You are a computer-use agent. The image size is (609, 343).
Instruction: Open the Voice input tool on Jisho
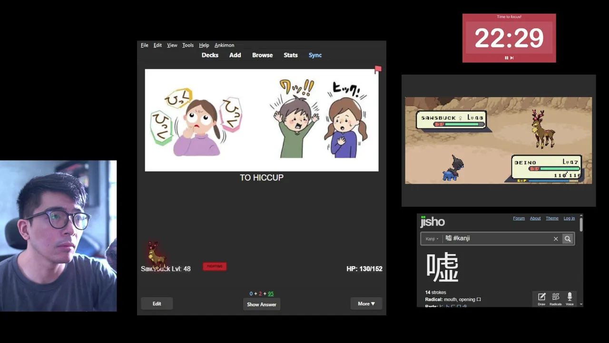(570, 299)
